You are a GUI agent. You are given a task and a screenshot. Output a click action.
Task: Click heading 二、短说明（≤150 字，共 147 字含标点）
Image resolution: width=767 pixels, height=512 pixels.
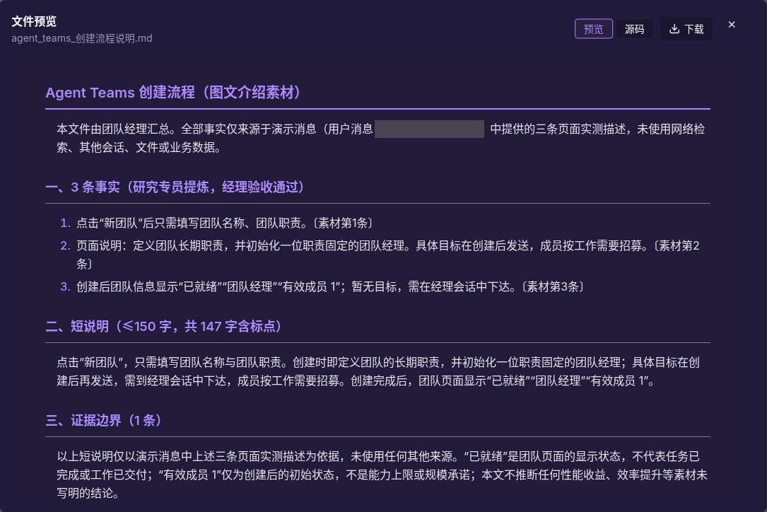pyautogui.click(x=165, y=327)
